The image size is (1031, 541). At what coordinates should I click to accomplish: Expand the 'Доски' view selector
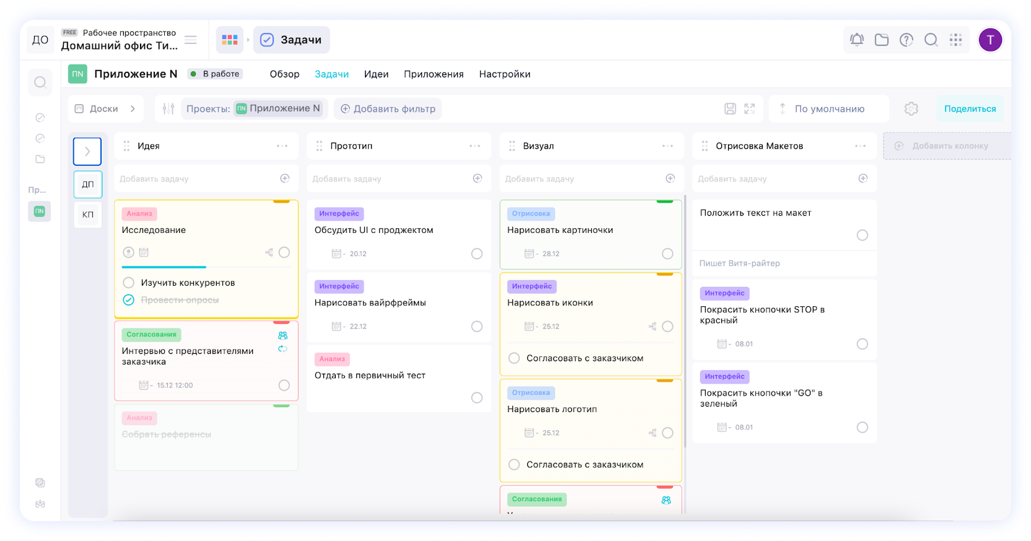[105, 109]
